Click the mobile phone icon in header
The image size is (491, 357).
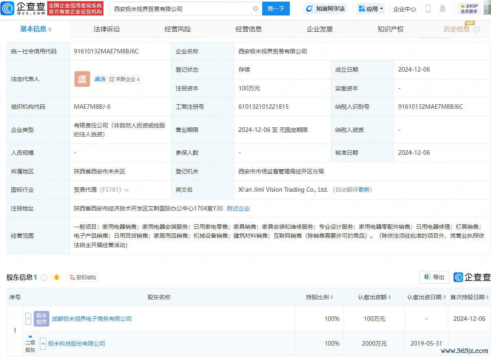coord(428,9)
